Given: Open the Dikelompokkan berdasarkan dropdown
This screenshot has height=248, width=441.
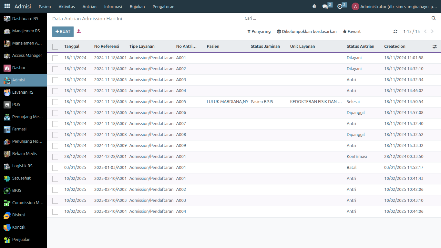Looking at the screenshot, I should (307, 32).
